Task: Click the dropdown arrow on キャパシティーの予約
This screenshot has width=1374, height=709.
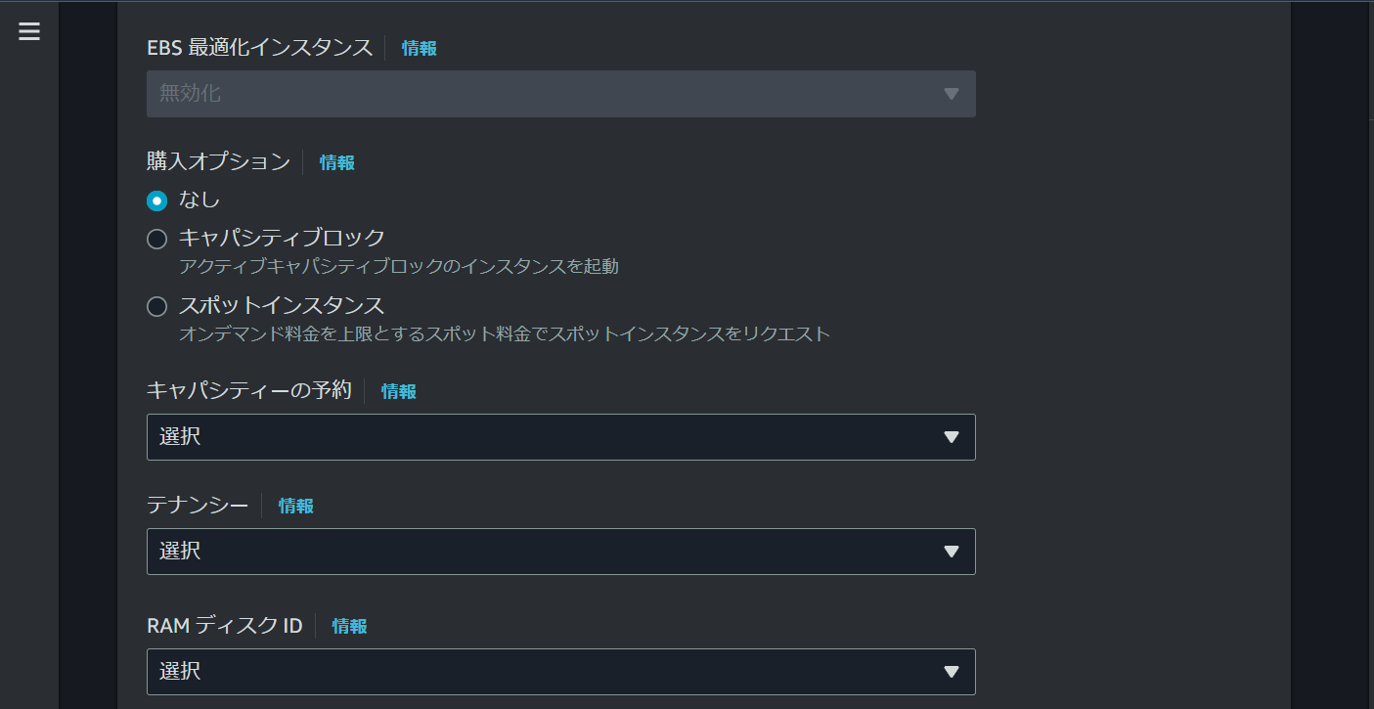Action: point(950,437)
